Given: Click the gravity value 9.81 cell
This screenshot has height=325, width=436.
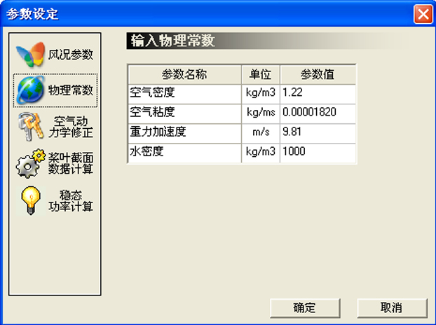Looking at the screenshot, I should click(318, 132).
